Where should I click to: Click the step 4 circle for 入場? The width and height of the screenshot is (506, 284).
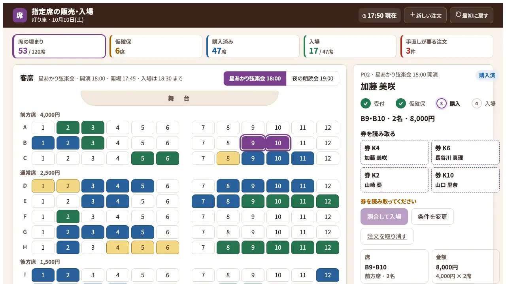(476, 103)
